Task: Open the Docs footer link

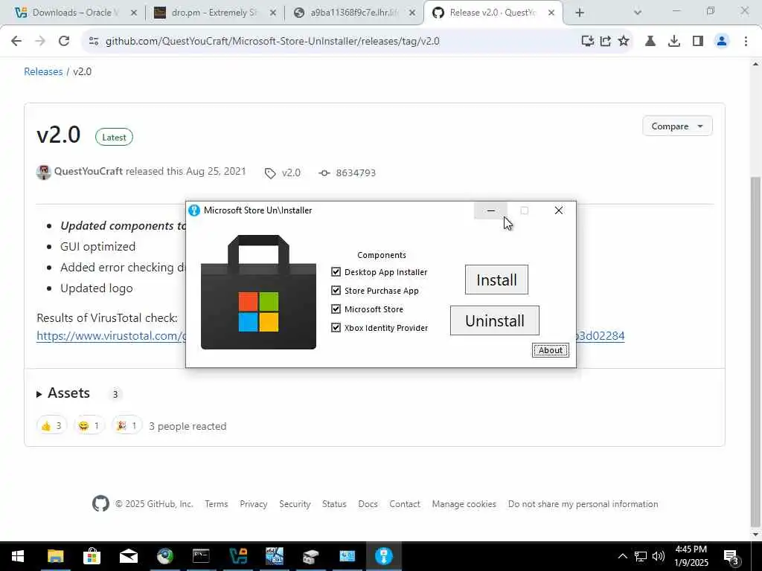Action: pos(368,504)
